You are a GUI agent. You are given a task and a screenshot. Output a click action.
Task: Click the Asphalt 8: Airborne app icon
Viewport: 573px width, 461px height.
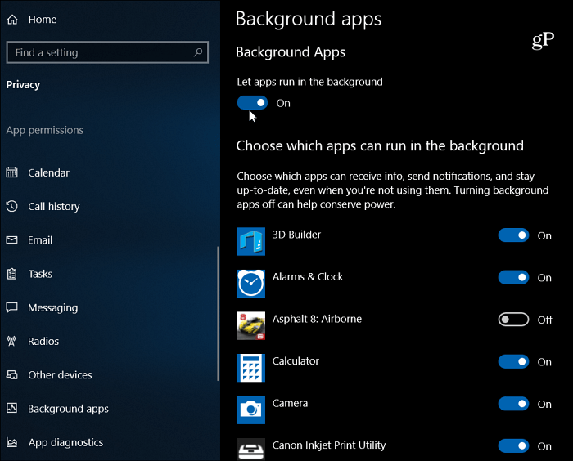[x=250, y=325]
